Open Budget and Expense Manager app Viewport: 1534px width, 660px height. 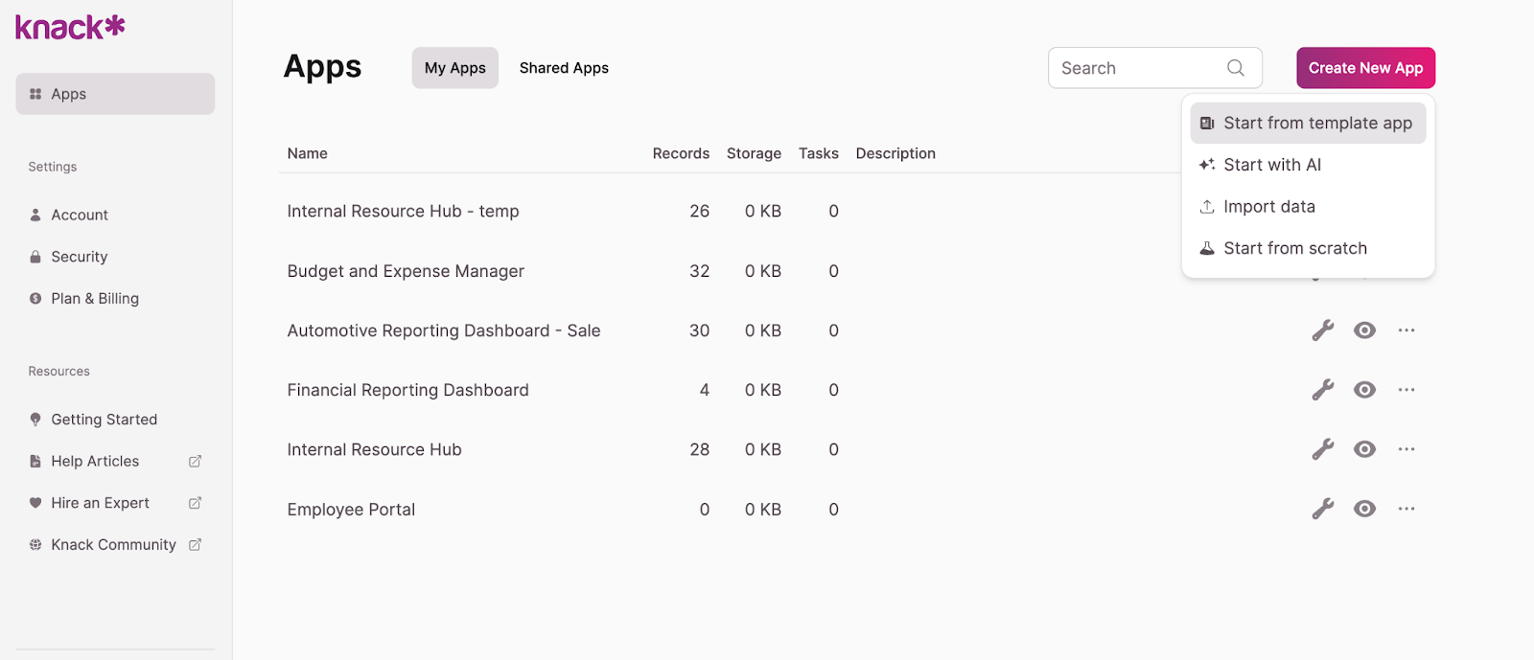coord(406,271)
